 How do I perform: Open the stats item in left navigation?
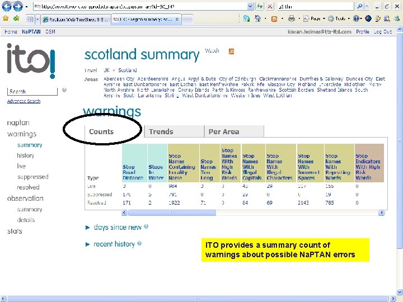(x=15, y=231)
